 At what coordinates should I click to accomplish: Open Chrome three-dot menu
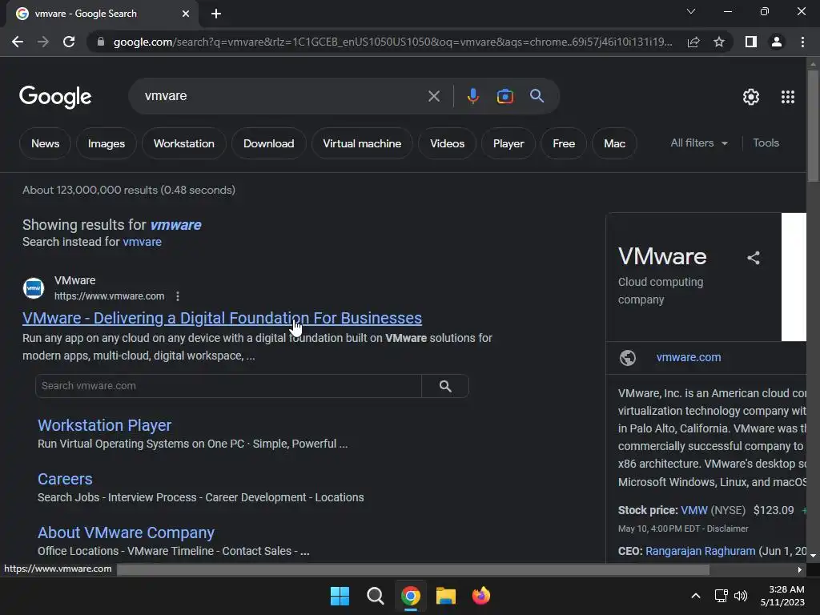click(x=802, y=42)
